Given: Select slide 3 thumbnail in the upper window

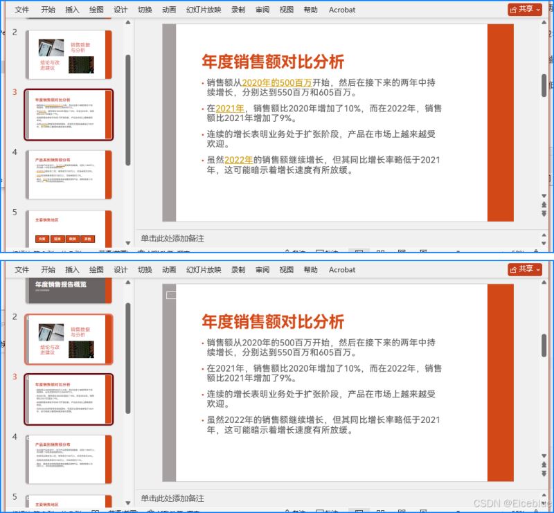Looking at the screenshot, I should [x=69, y=115].
